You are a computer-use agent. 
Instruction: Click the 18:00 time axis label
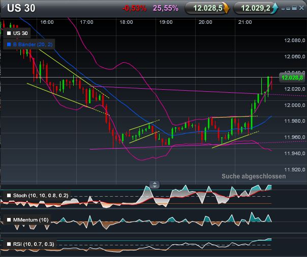[x=126, y=22]
